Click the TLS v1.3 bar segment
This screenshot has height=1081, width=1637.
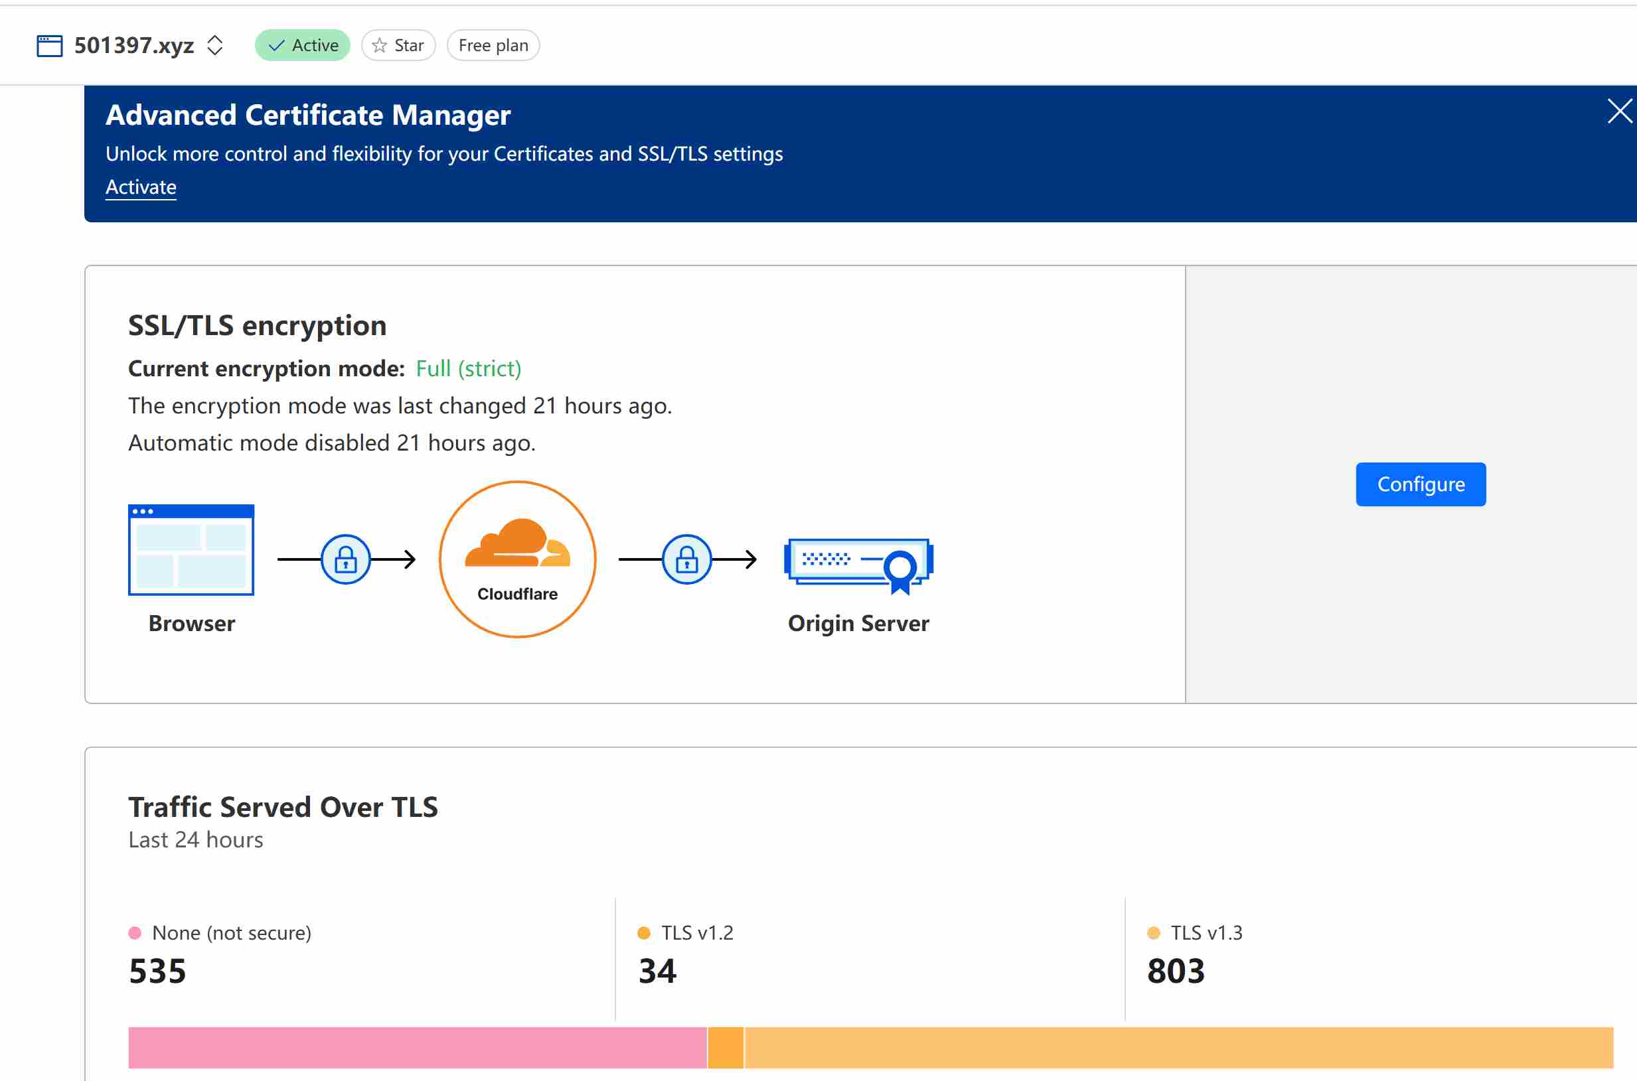(x=1179, y=1047)
